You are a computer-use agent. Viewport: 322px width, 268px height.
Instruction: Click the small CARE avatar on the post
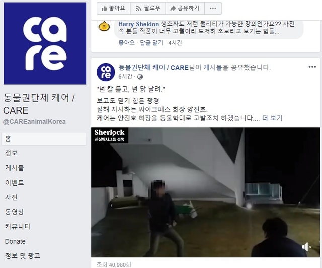[106, 72]
